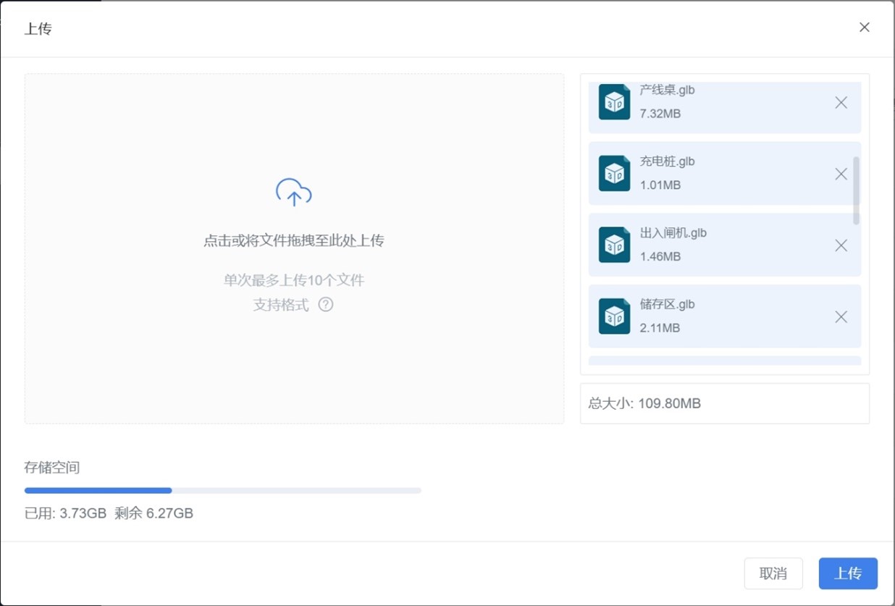Open the supported formats help icon

pos(326,305)
